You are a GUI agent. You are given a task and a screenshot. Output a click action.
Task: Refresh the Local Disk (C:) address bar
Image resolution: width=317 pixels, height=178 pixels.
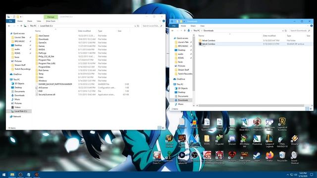click(138, 26)
